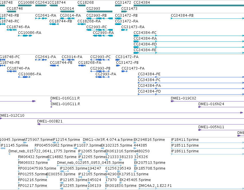Viewport: 244px width, 190px height.
Task: Select gene CG18746 in the gene track
Action: tap(11, 11)
